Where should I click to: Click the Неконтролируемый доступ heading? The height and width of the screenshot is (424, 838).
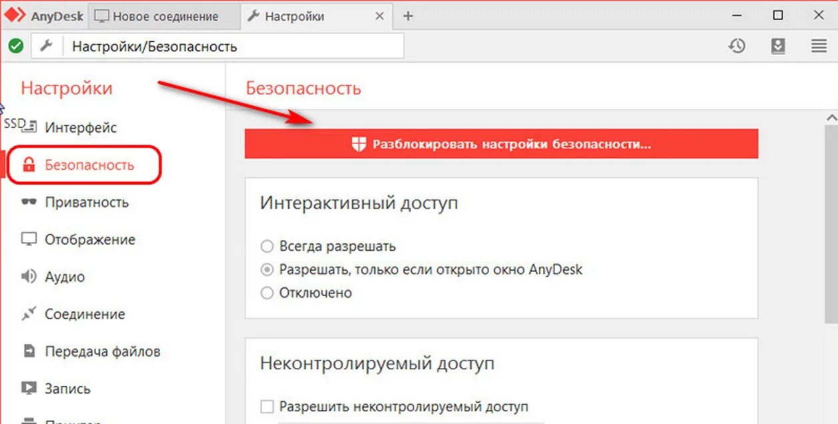click(x=377, y=364)
